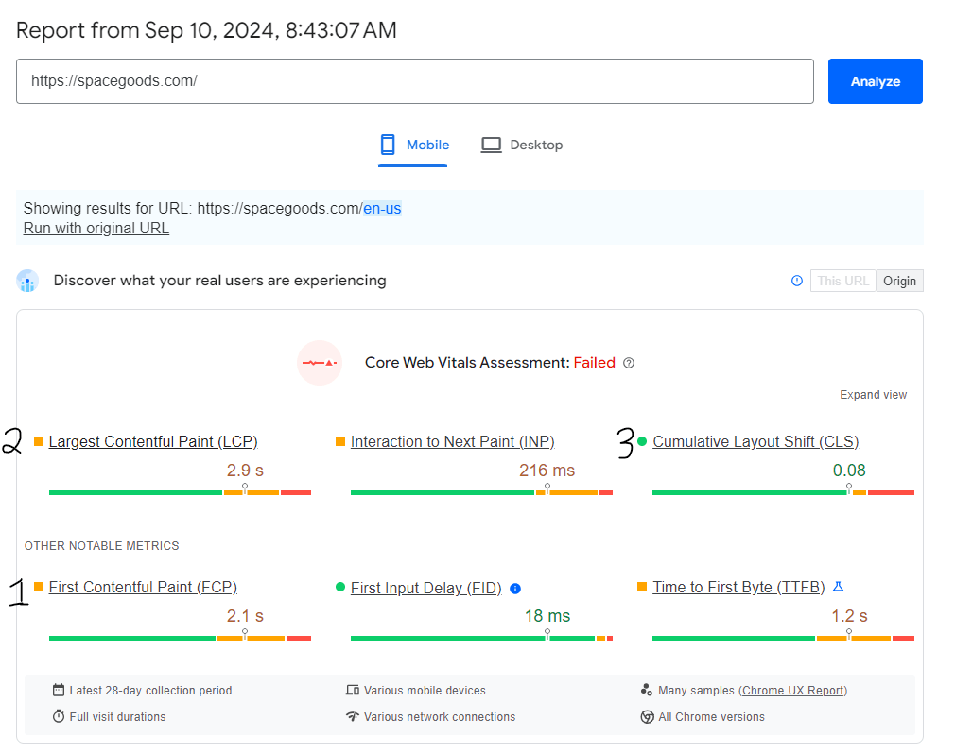Click the green circle marker beside CLS
This screenshot has width=955, height=754.
[x=642, y=441]
